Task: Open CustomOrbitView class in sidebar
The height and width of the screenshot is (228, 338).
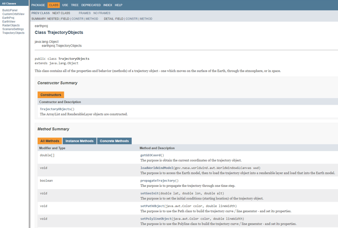Action: (x=13, y=14)
